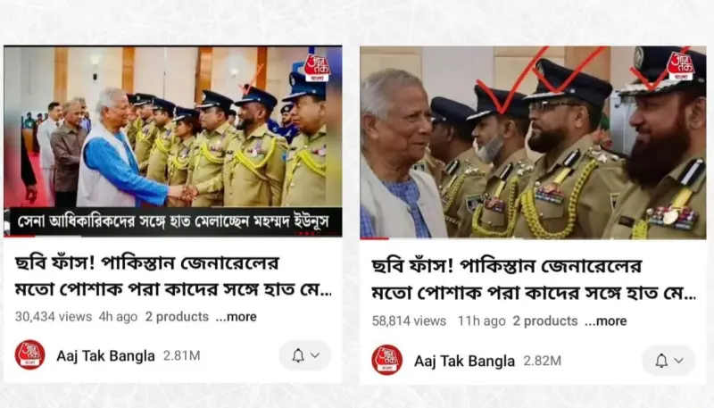Screen dimensions: 714x408
Task: Click "2 products" under the left video
Action: pyautogui.click(x=177, y=316)
